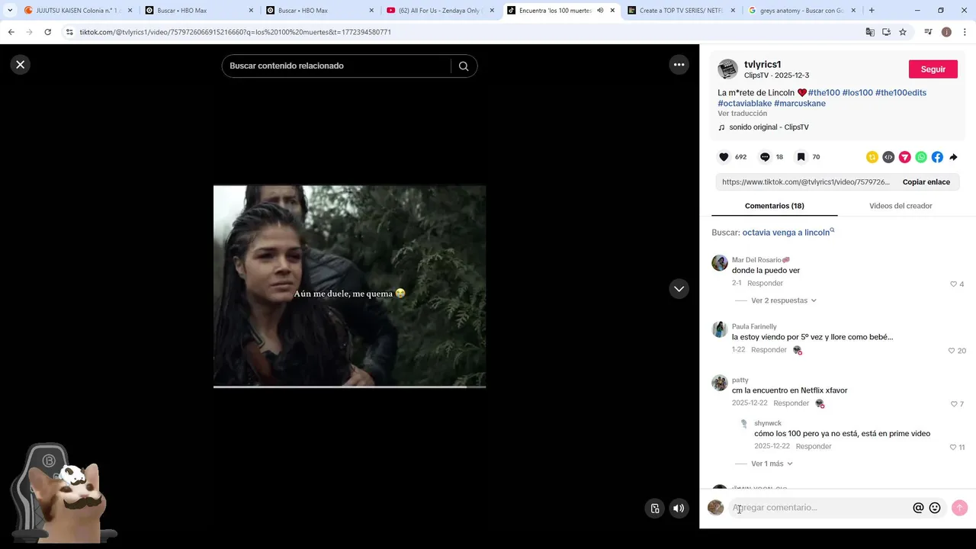Open the #marcuskane hashtag
Viewport: 976px width, 549px height.
799,104
